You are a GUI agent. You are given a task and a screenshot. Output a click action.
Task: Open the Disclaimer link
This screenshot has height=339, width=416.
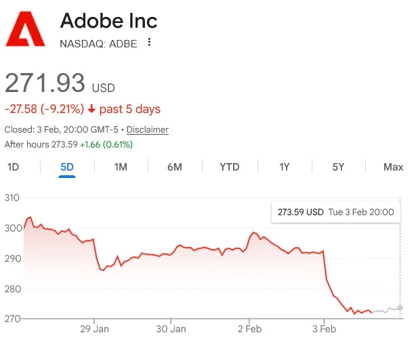tap(148, 130)
